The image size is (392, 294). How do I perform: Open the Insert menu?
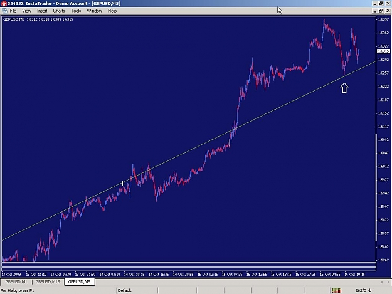click(x=42, y=11)
